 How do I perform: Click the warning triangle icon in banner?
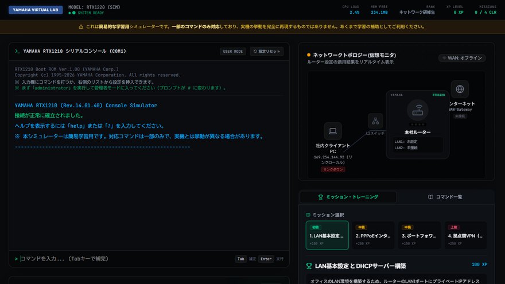point(81,27)
